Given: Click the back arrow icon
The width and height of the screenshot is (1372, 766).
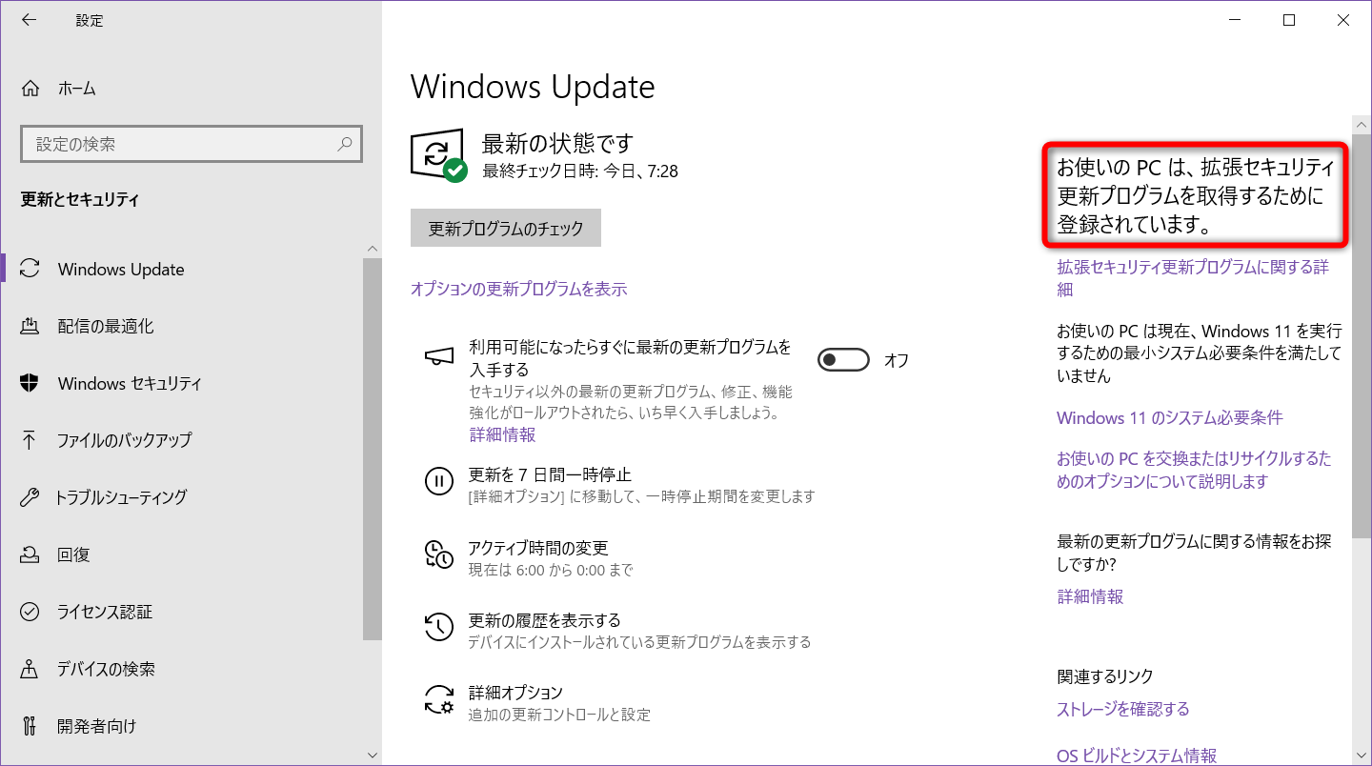Looking at the screenshot, I should pyautogui.click(x=30, y=20).
